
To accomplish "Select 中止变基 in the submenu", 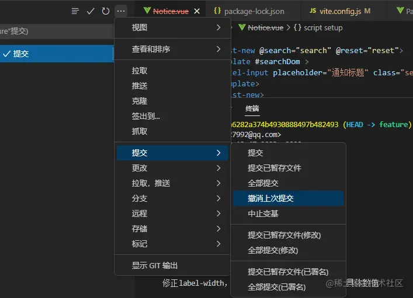I will coord(288,213).
